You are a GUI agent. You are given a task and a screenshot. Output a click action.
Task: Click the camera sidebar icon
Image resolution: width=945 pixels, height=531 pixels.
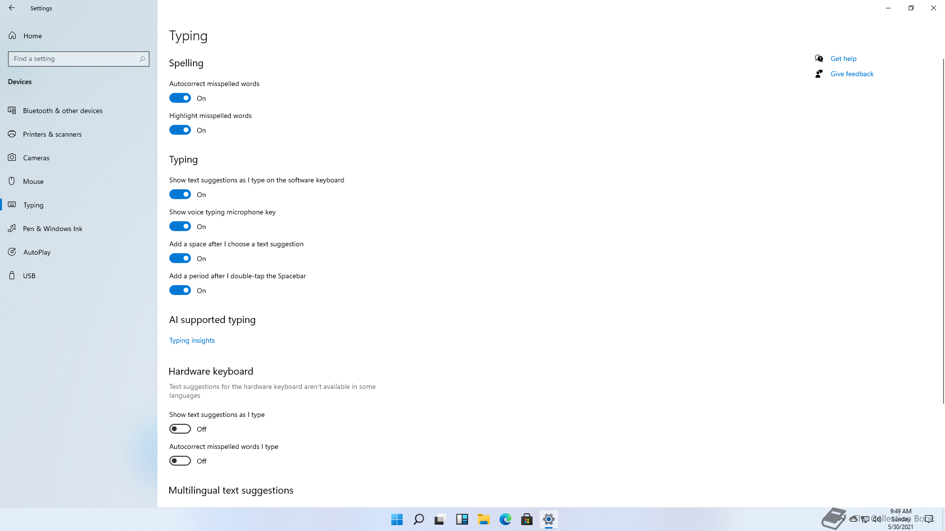(12, 157)
